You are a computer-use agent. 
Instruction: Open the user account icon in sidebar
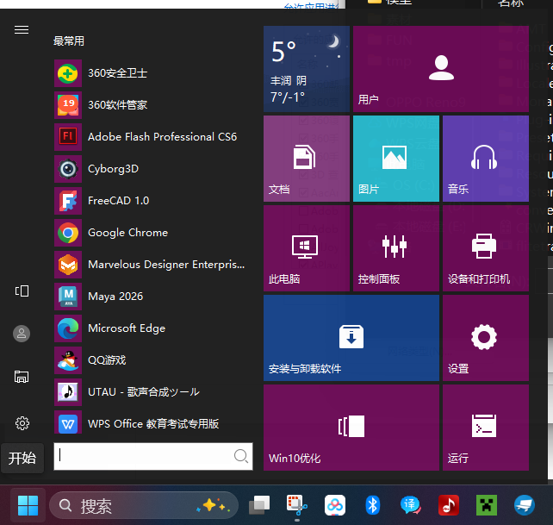[x=22, y=334]
